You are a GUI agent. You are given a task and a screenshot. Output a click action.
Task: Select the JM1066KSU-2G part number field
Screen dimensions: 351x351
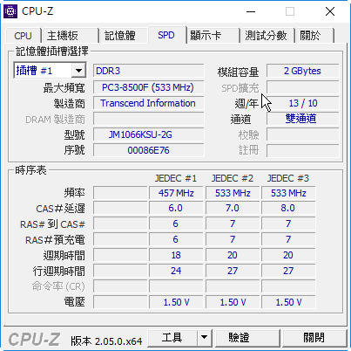click(x=148, y=134)
